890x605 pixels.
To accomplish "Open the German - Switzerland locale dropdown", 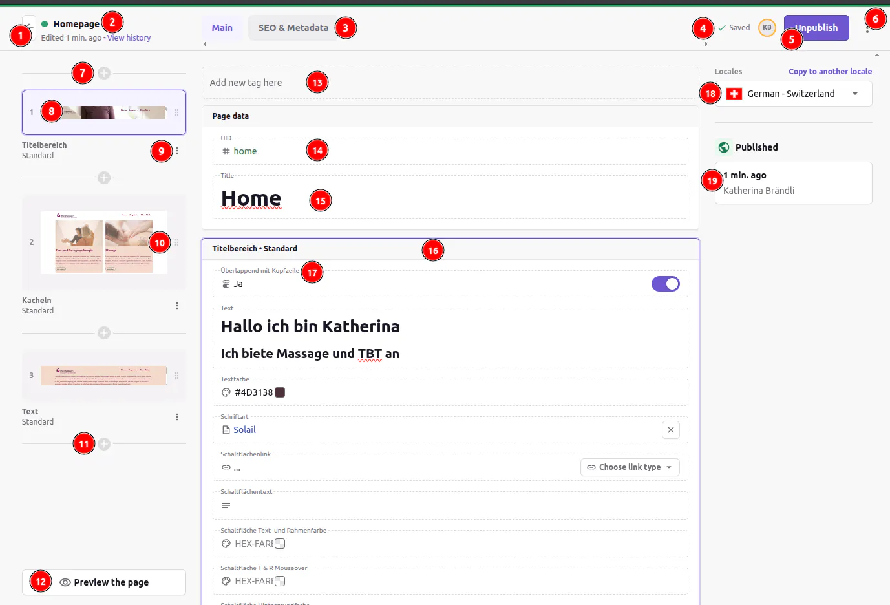I will 794,94.
